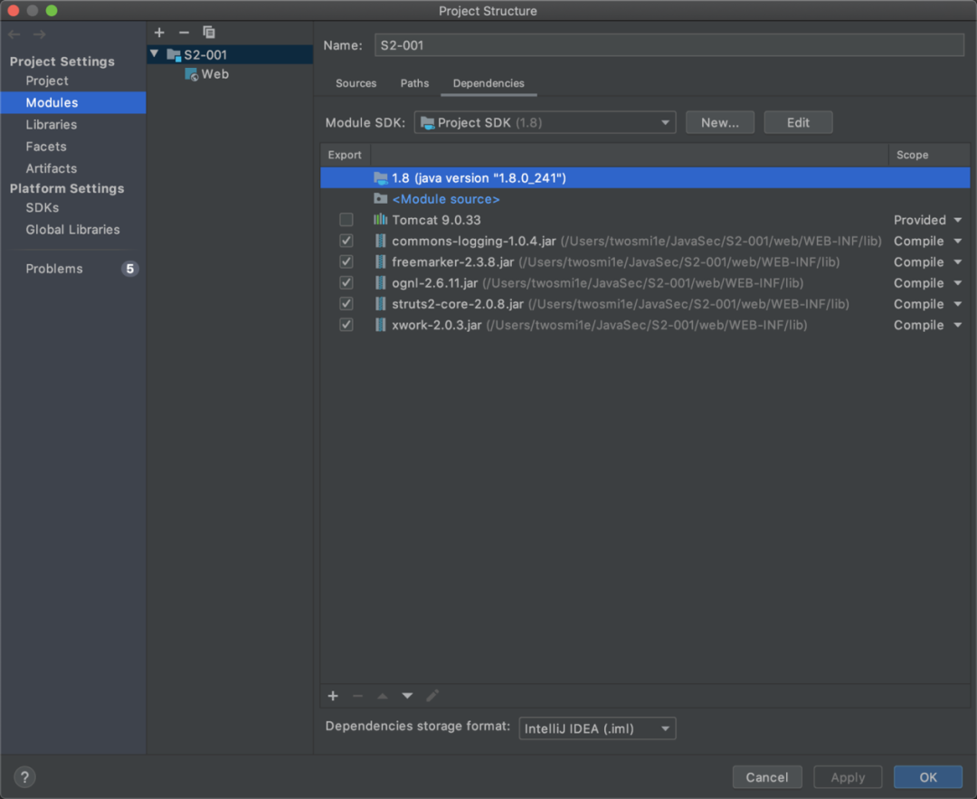Click the OK button

point(928,777)
